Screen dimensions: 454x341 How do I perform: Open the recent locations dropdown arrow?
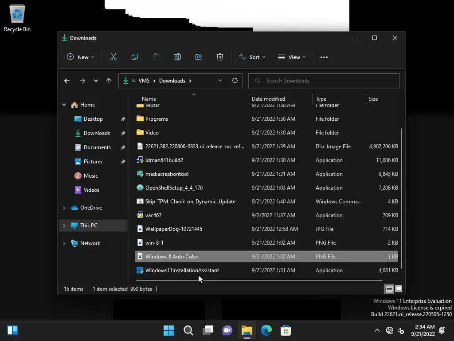(x=96, y=81)
